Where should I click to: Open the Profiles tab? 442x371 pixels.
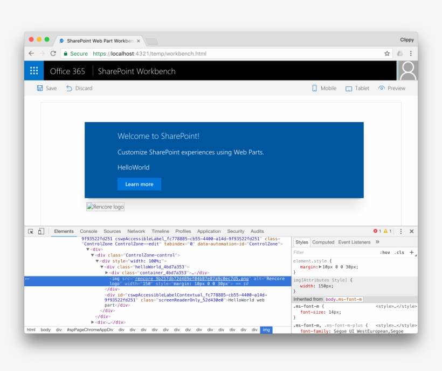tap(183, 231)
